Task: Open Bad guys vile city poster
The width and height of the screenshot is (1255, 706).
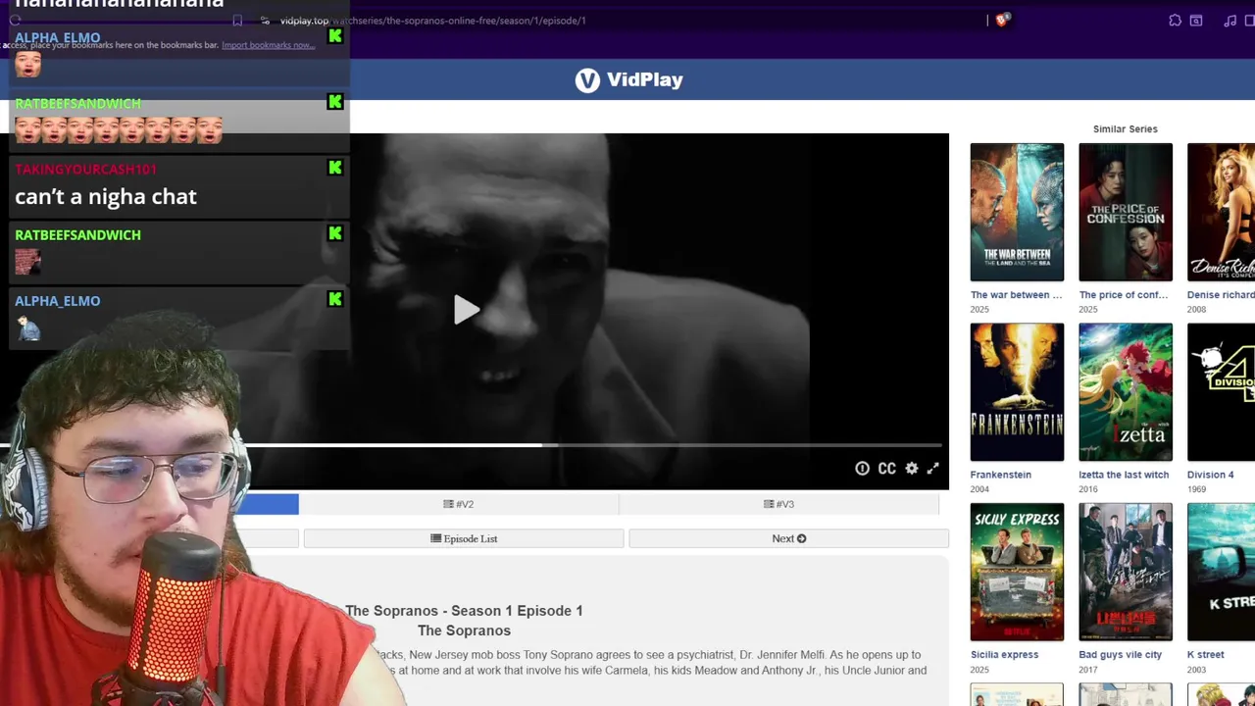Action: tap(1126, 572)
